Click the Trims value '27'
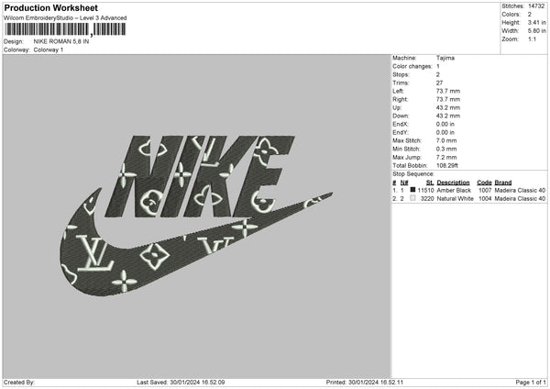 (439, 83)
